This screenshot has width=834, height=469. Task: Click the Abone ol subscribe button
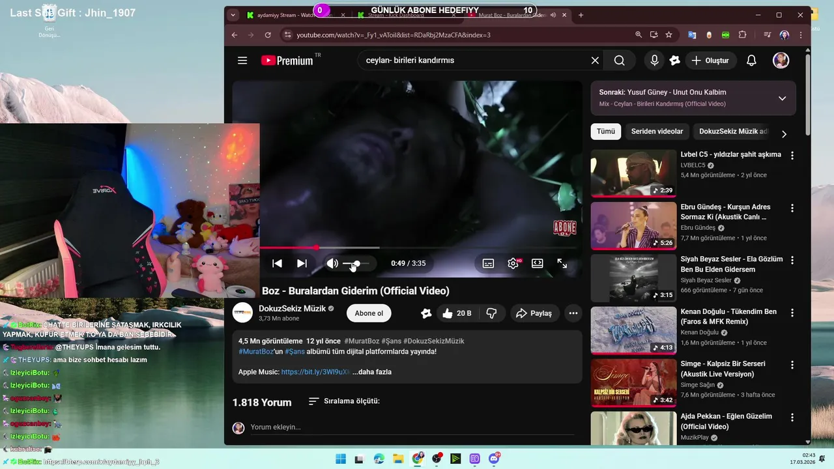[x=369, y=313]
